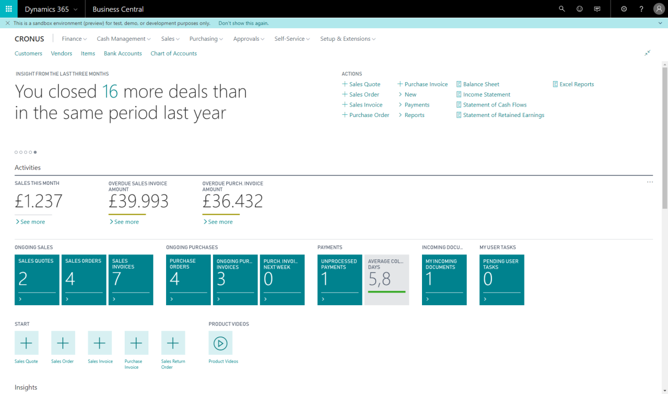Expand the Payments action group
The width and height of the screenshot is (668, 394).
coord(414,105)
